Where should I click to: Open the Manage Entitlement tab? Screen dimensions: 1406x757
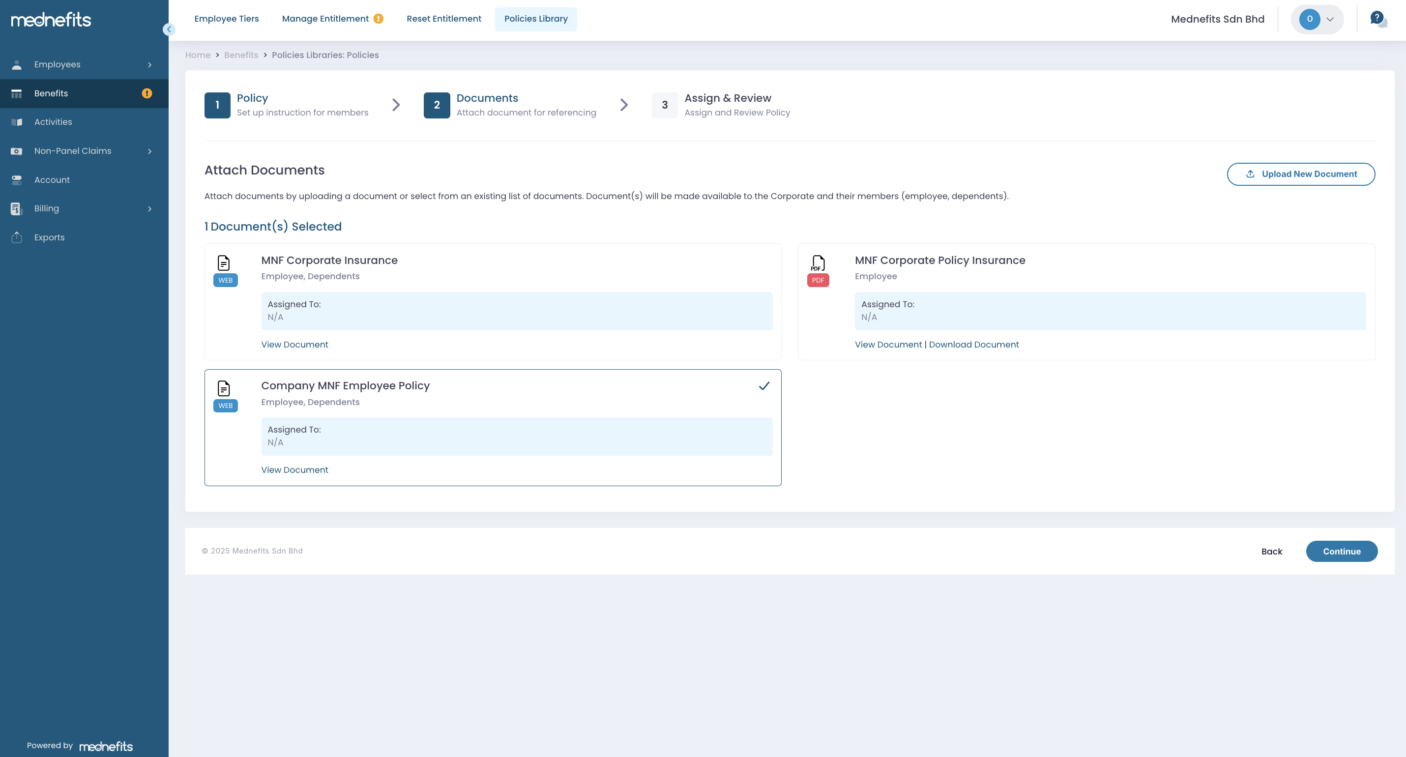click(x=332, y=19)
